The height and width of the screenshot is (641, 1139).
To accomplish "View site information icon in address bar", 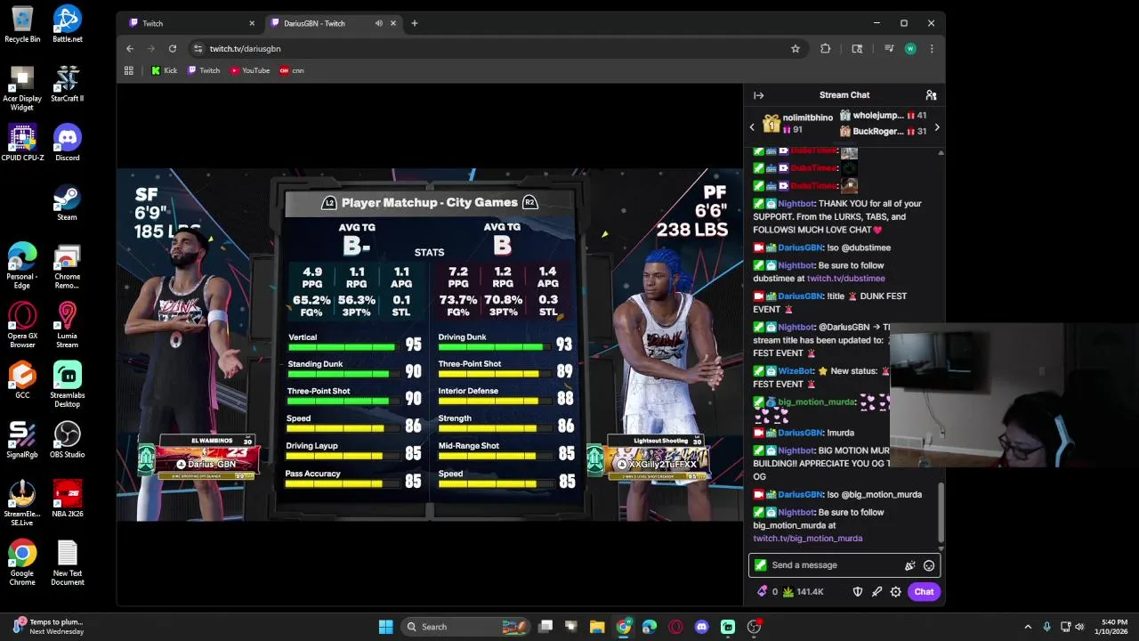I will coord(198,49).
